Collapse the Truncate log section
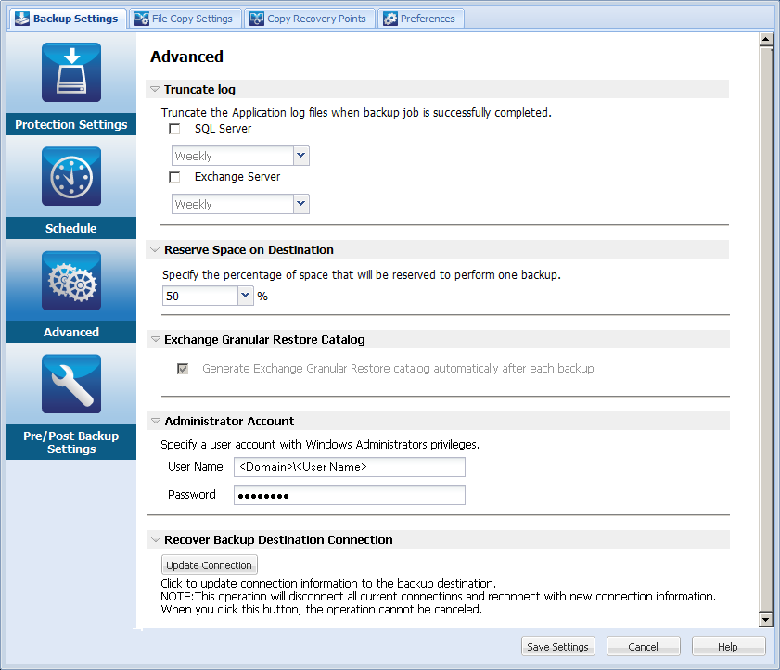The width and height of the screenshot is (780, 670). point(154,89)
